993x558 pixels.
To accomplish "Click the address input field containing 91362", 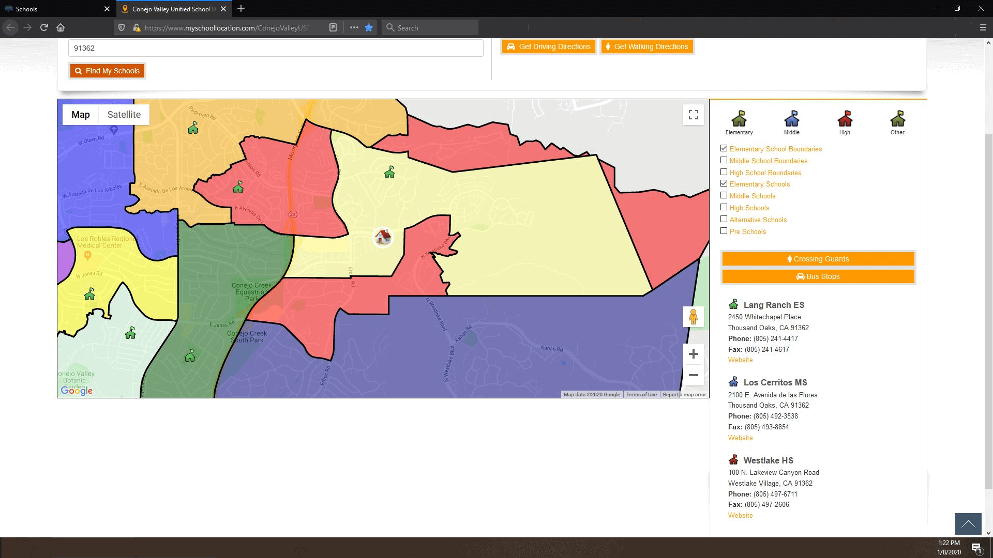I will click(x=275, y=48).
